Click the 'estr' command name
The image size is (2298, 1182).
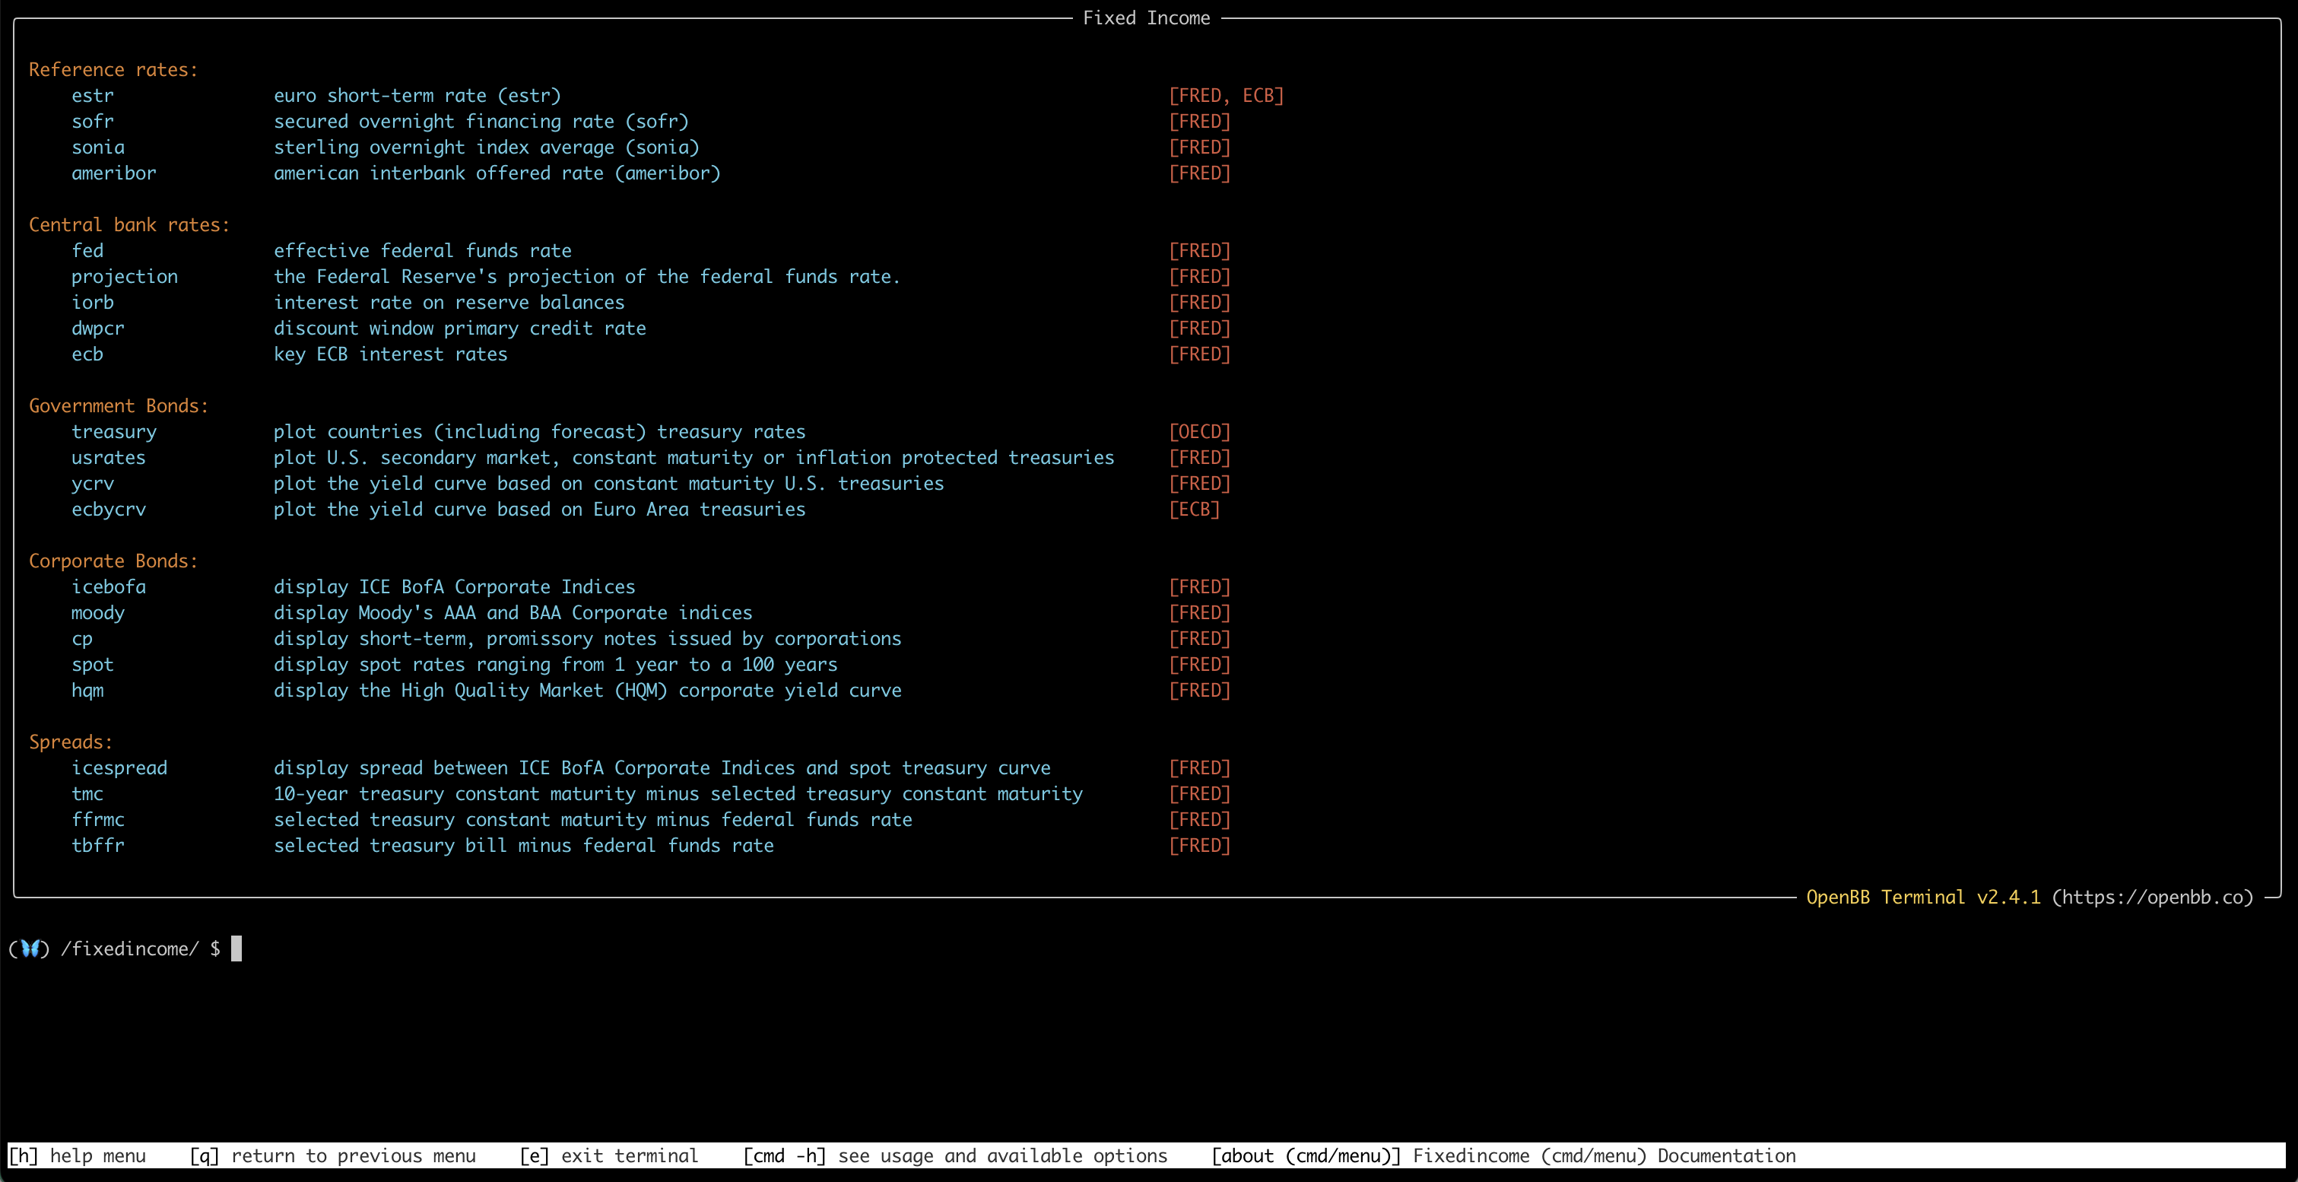click(x=93, y=95)
